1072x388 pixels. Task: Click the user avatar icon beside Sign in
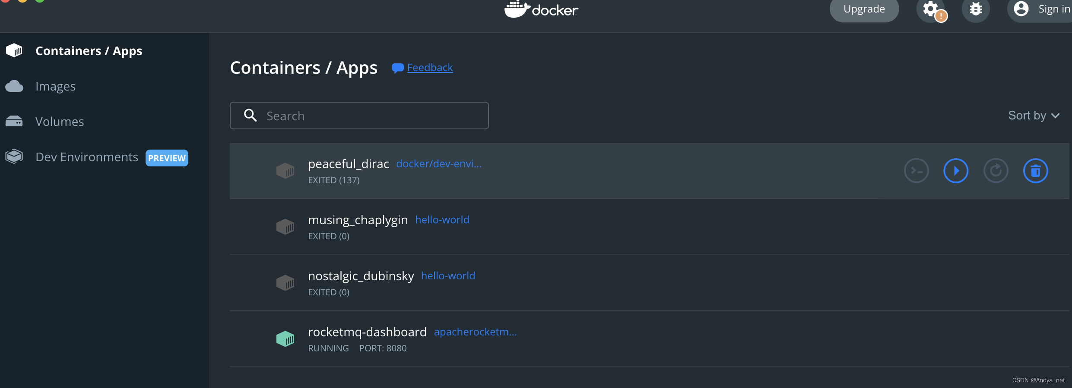coord(1021,9)
